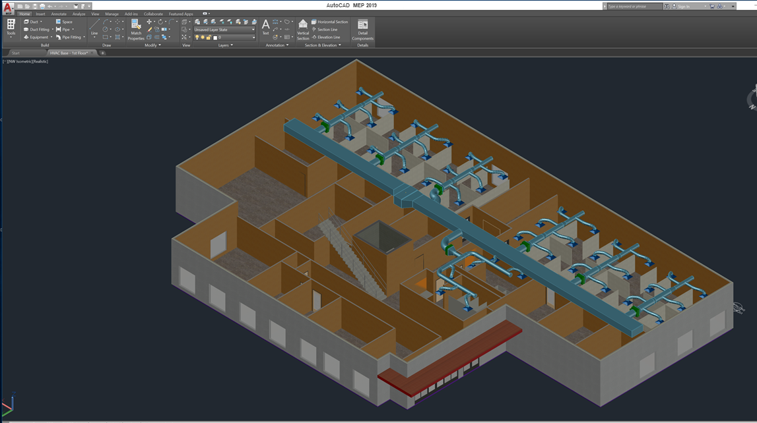Image resolution: width=757 pixels, height=423 pixels.
Task: Select the Pipe tool
Action: coord(64,30)
